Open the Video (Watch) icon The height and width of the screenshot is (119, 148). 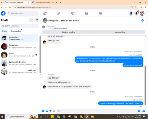pyautogui.click(x=73, y=13)
